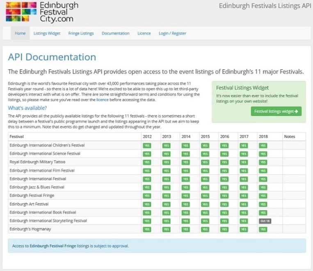Image resolution: width=313 pixels, height=271 pixels.
Task: Select the Edinburgh International Festival row name
Action: [38, 179]
